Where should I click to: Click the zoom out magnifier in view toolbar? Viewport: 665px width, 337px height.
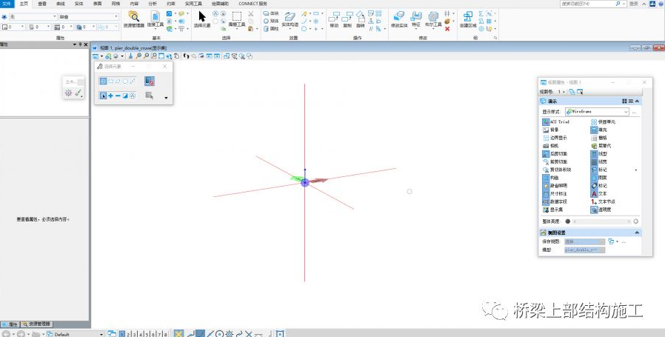point(146,56)
